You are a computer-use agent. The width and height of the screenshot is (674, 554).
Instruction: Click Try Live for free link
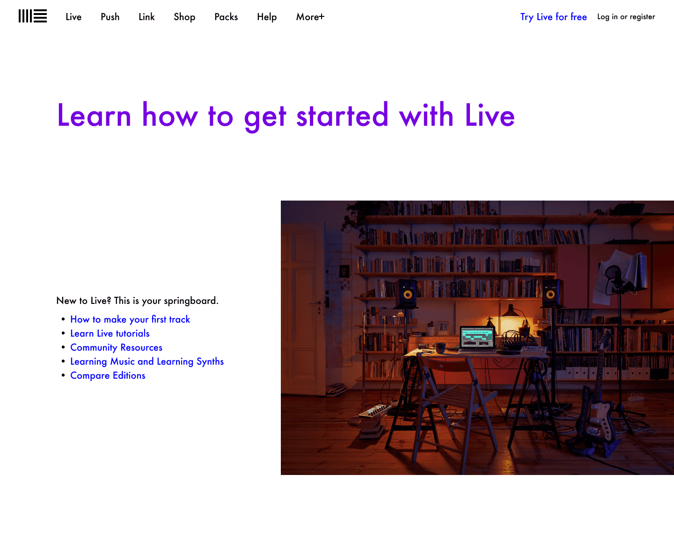553,17
